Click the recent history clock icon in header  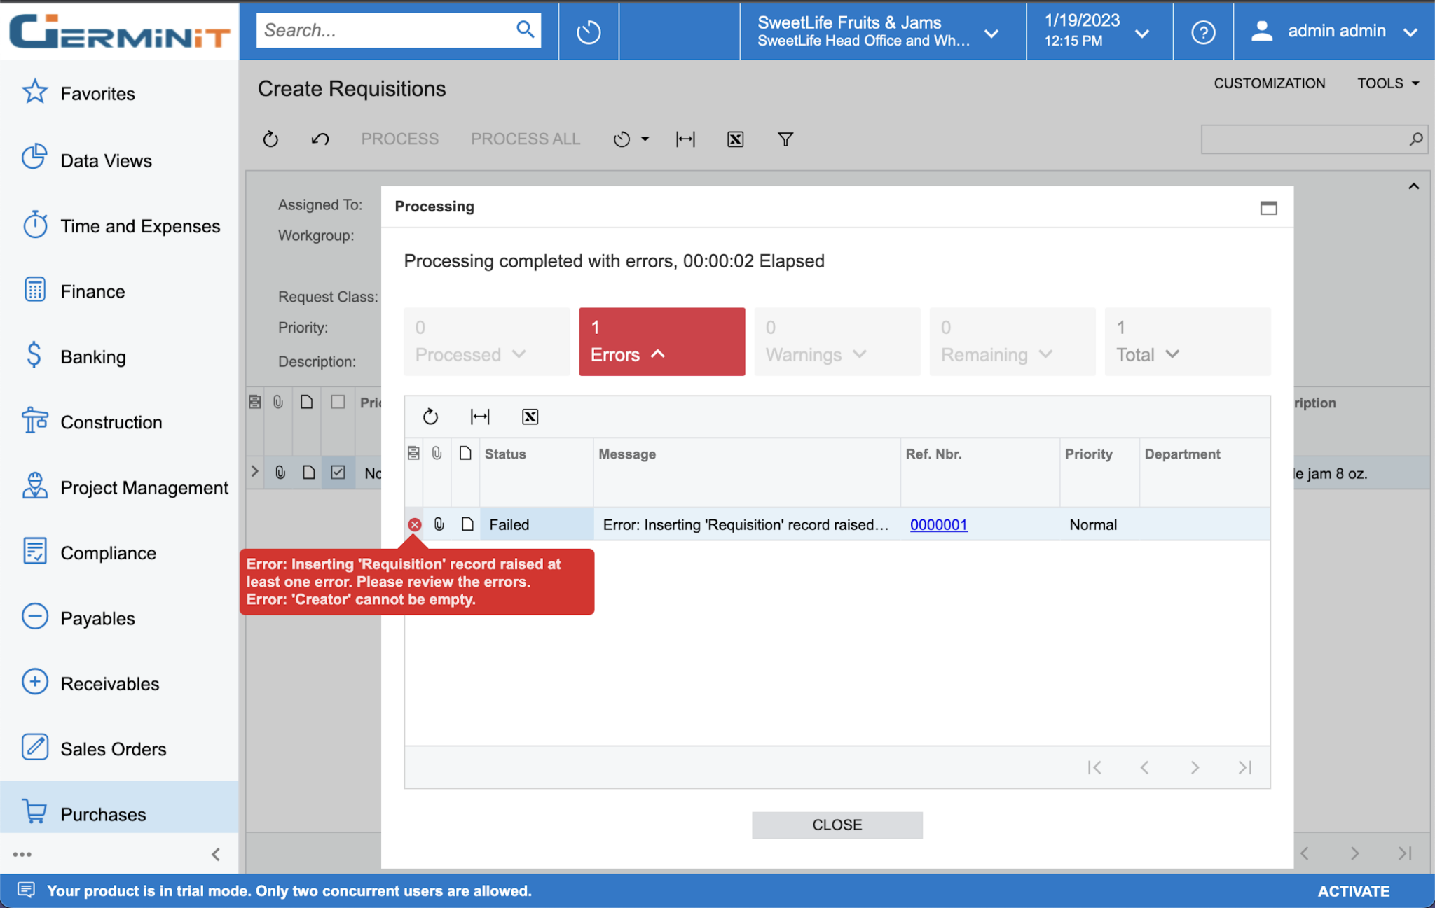tap(589, 32)
